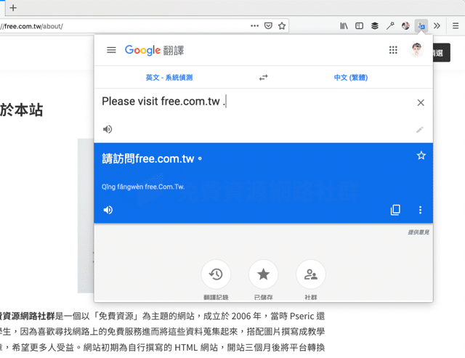Open the Google Translate hamburger menu
Screen dimensions: 465x358
[x=111, y=50]
